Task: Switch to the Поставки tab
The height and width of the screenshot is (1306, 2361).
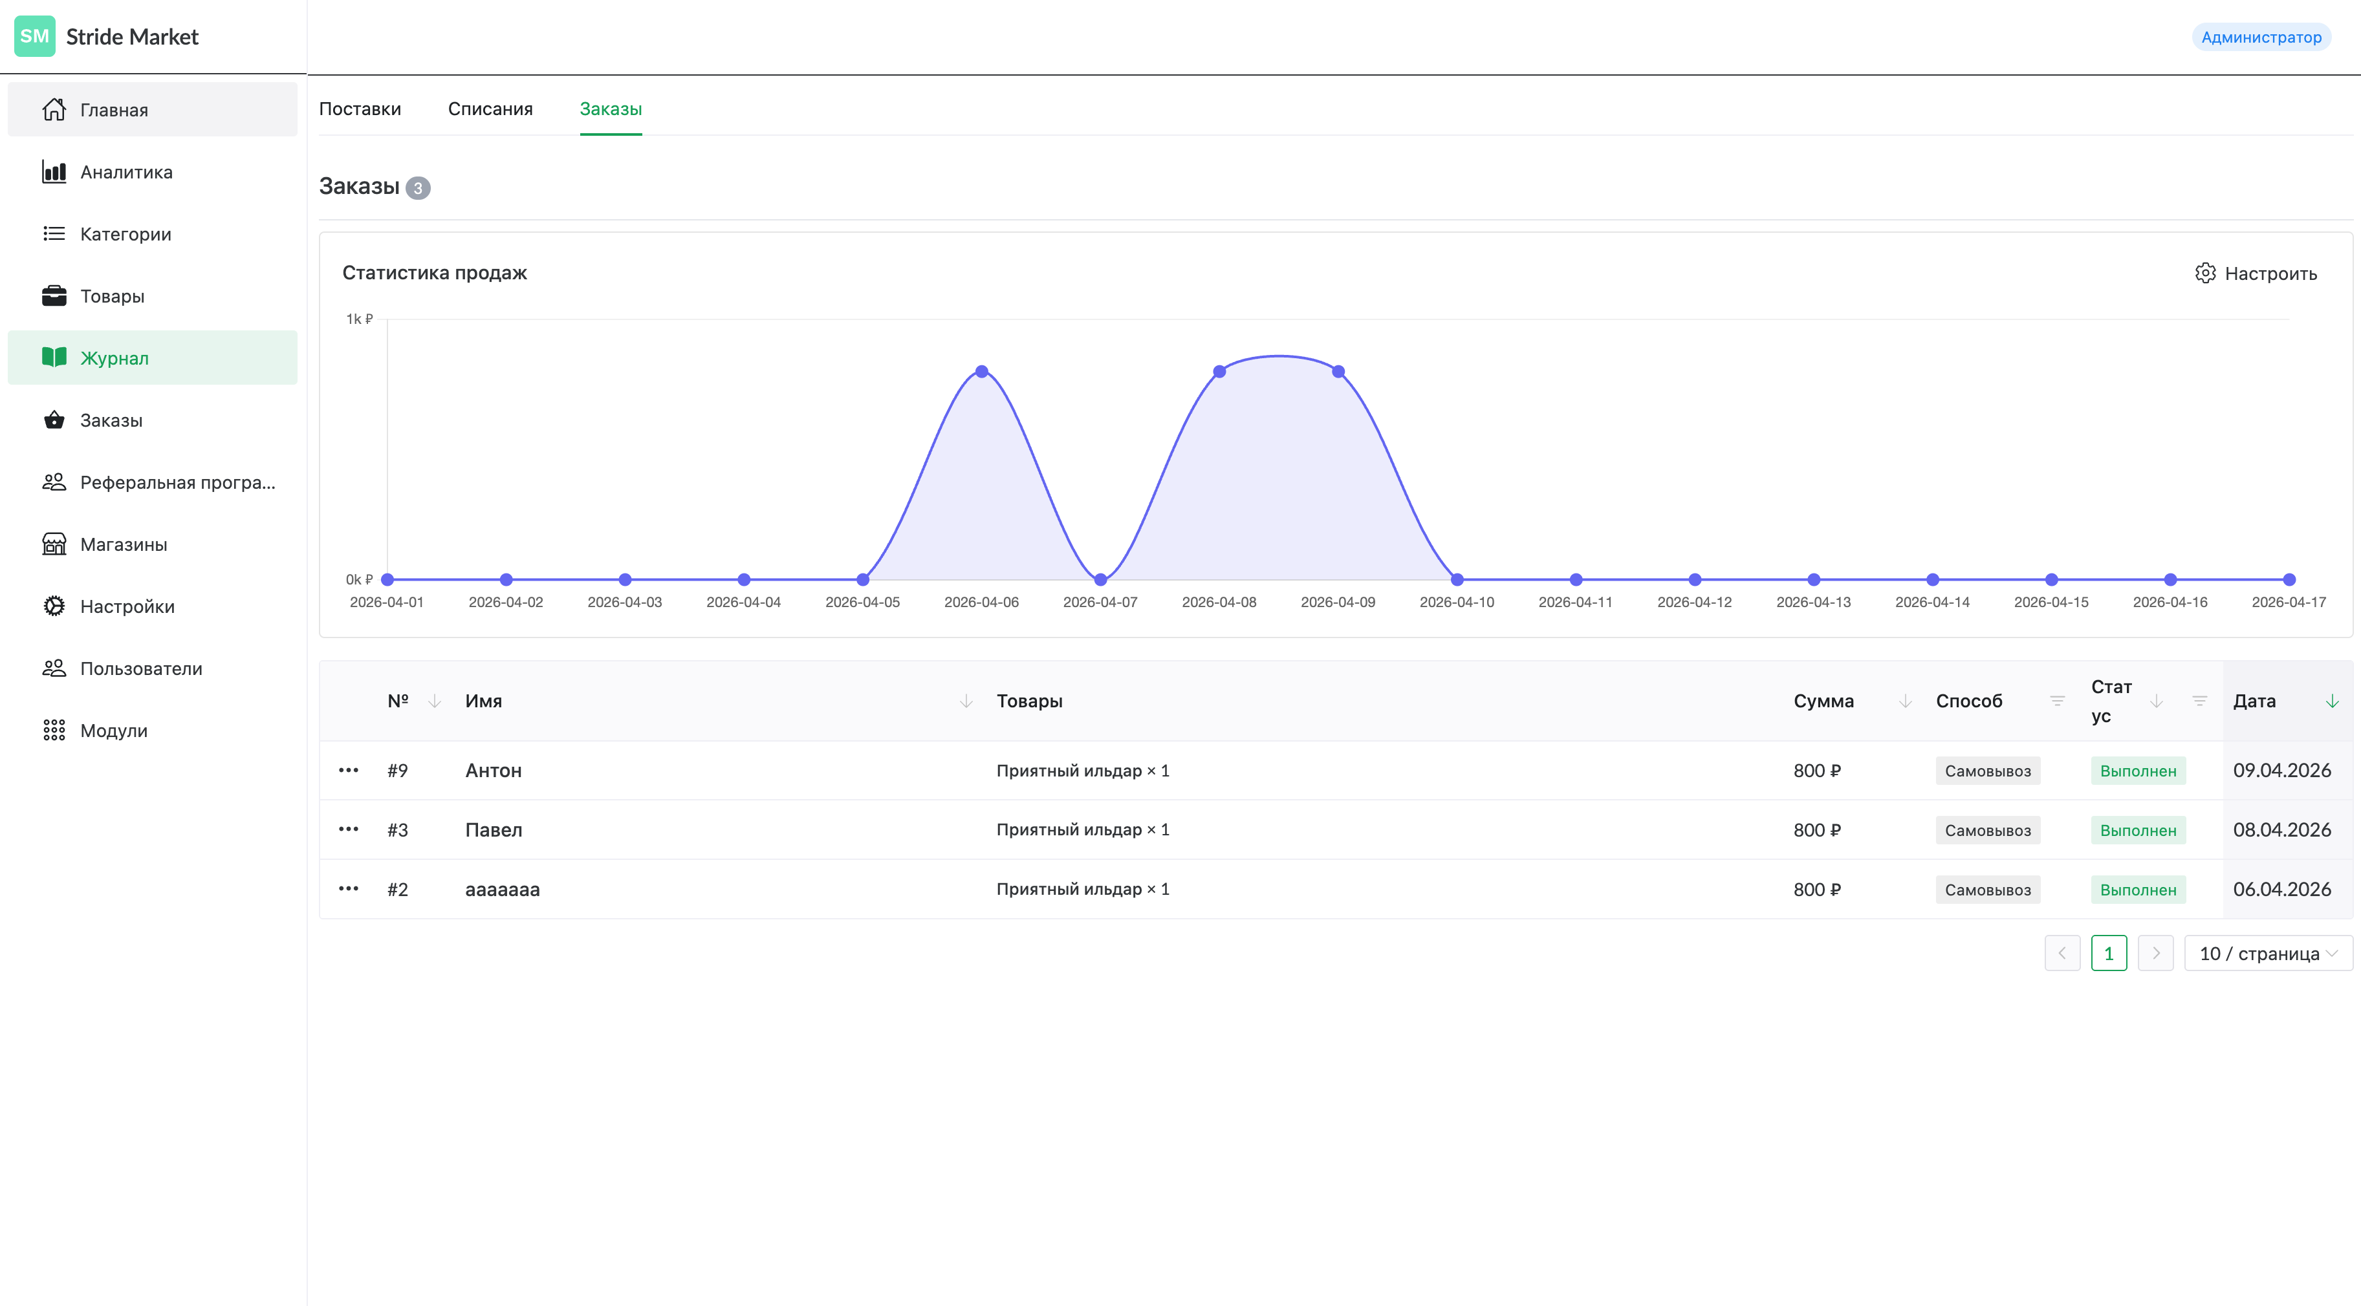Action: [x=360, y=109]
